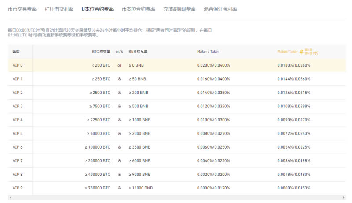Click VIP 5 fee 0.0080%/0.0270% cell

tap(213, 133)
